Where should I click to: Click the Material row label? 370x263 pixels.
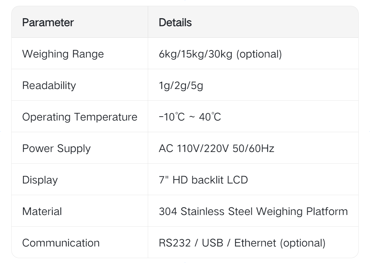point(42,211)
